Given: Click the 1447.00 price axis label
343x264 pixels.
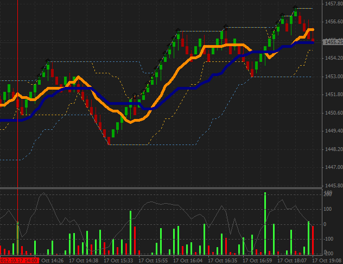Looking at the screenshot, I should [x=334, y=167].
